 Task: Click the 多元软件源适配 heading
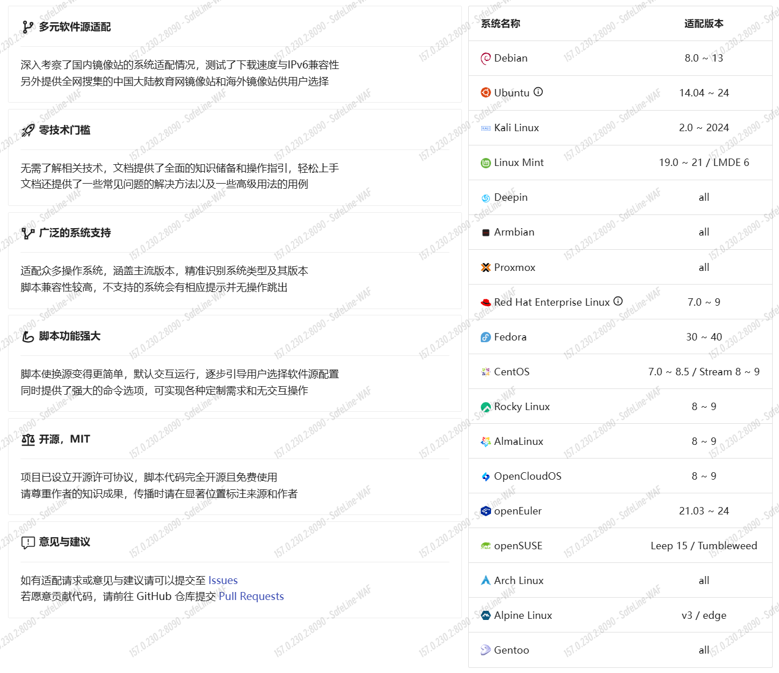(75, 27)
